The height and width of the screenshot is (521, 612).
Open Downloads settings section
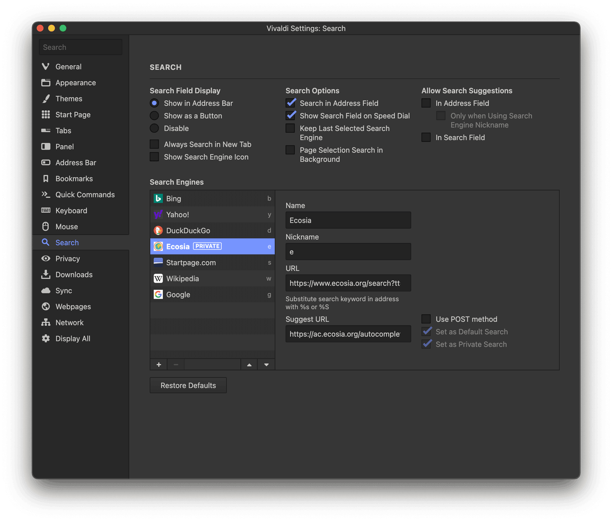(x=81, y=274)
